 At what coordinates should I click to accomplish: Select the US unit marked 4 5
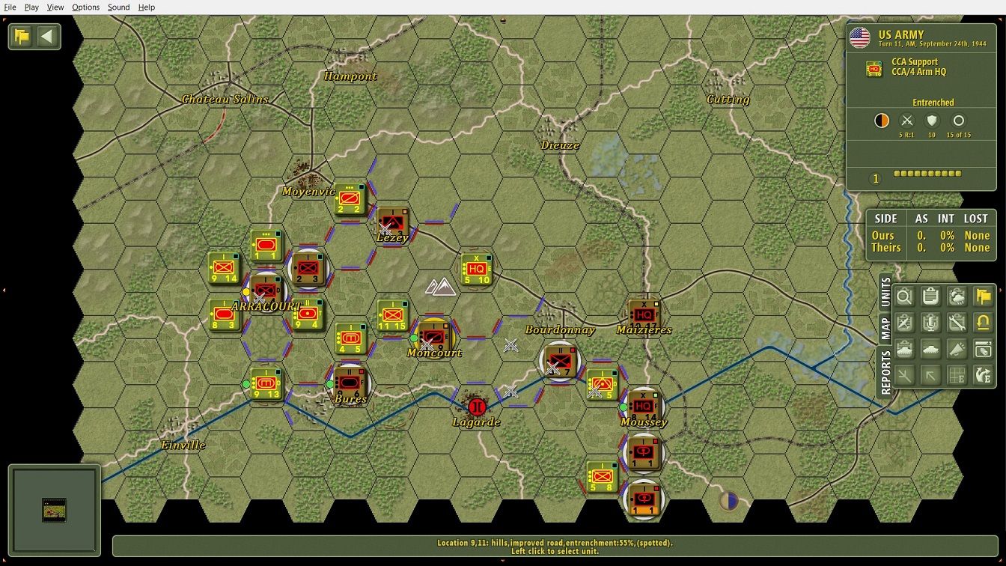(350, 338)
